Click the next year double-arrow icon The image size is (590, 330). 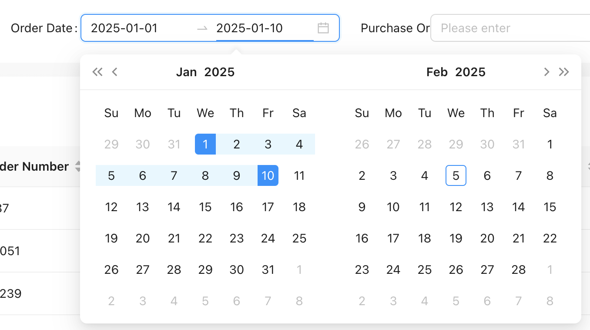(x=564, y=72)
